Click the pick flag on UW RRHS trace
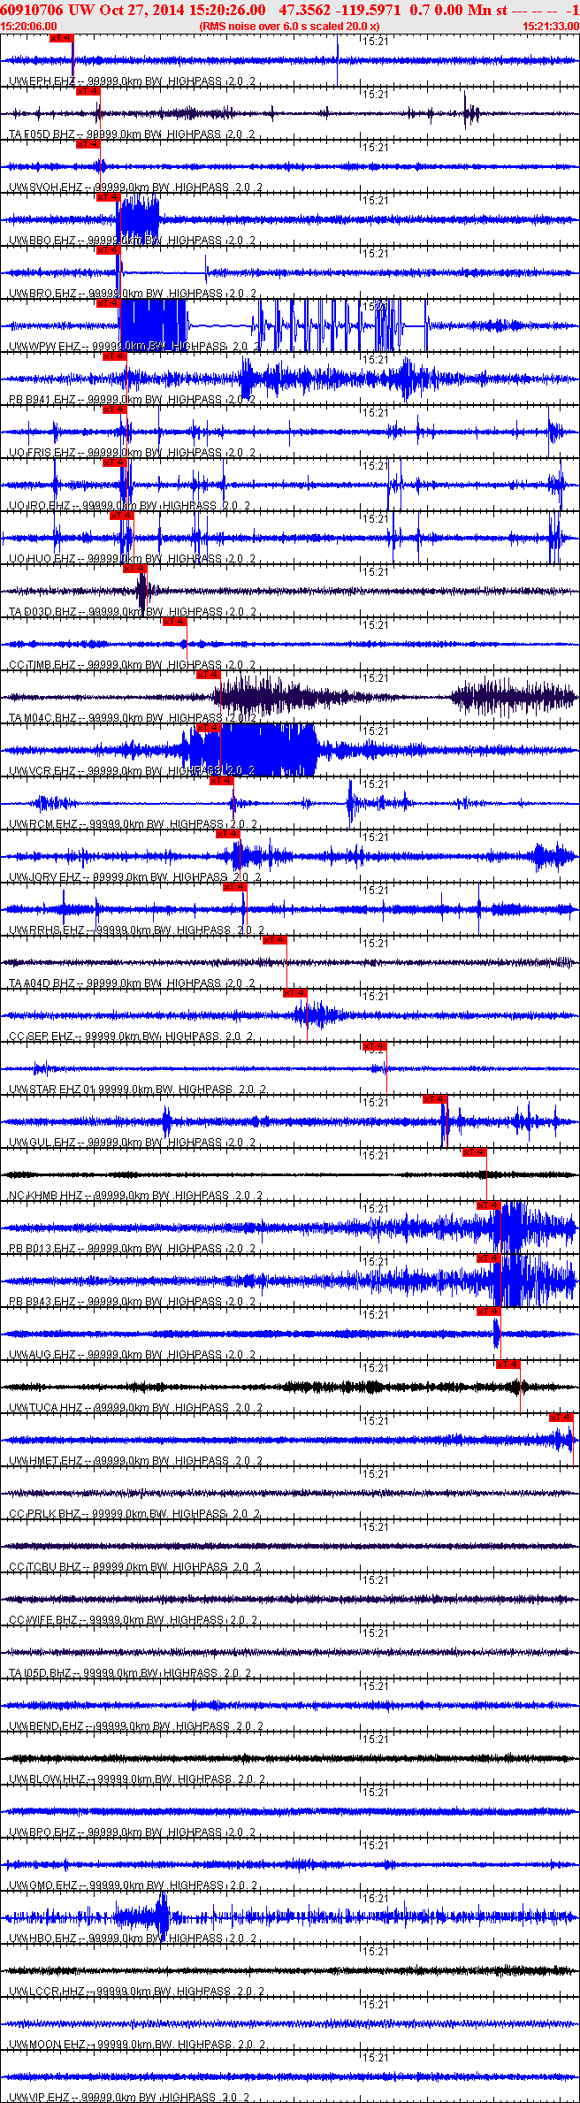580x2103 pixels. pos(234,887)
